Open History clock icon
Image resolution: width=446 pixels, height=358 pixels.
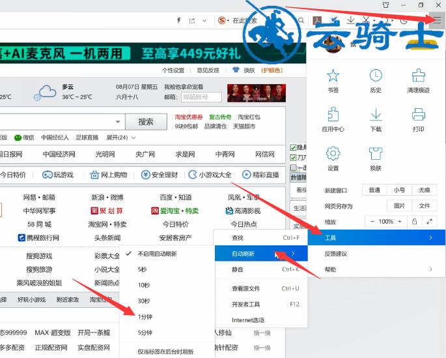pos(376,76)
